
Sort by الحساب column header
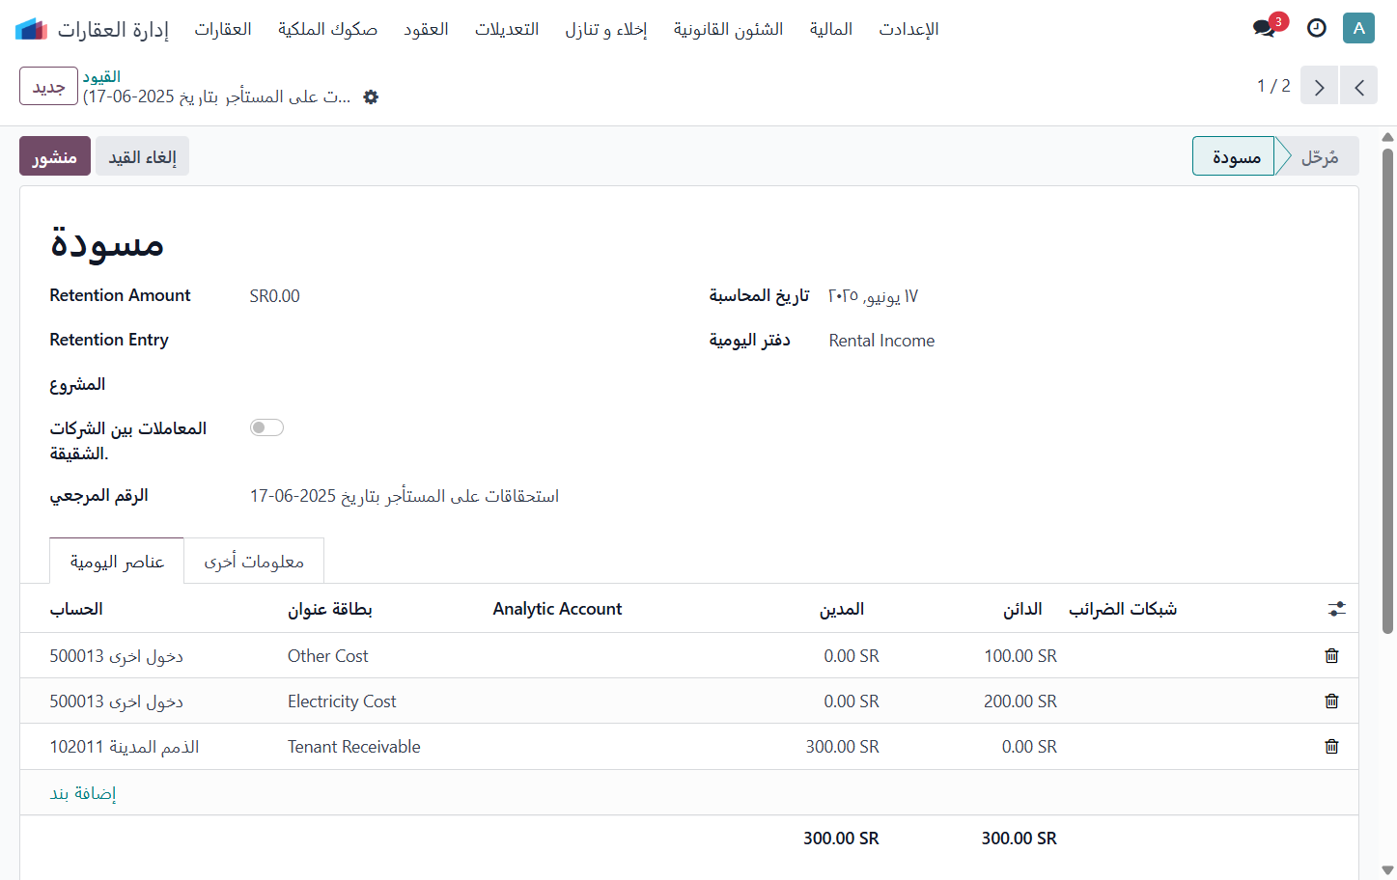click(76, 609)
